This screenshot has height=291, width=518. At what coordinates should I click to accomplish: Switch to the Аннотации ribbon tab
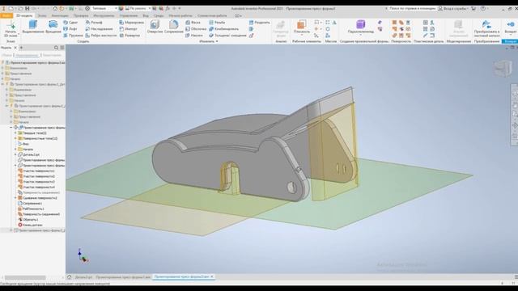tap(60, 15)
